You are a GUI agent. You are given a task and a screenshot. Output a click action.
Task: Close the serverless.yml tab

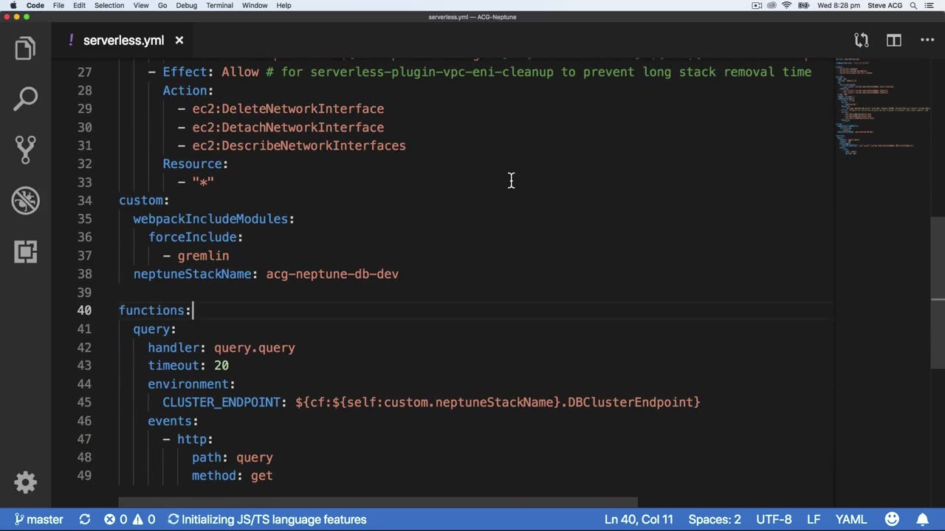click(x=179, y=41)
